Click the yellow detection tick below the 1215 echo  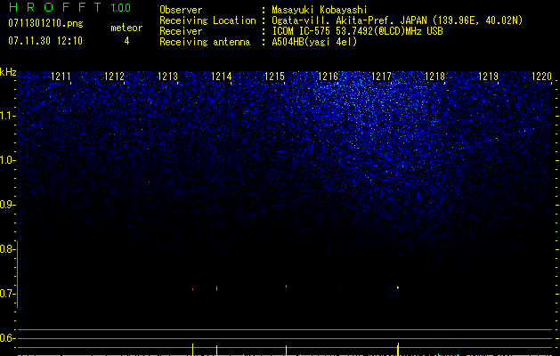tap(286, 351)
